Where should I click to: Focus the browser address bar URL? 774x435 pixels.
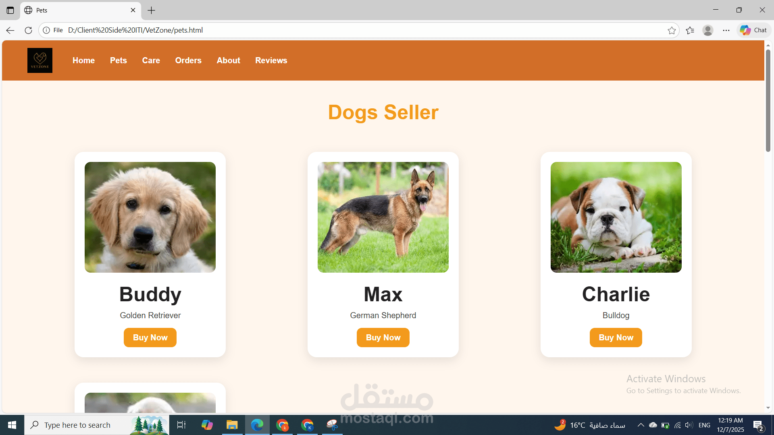(x=135, y=30)
